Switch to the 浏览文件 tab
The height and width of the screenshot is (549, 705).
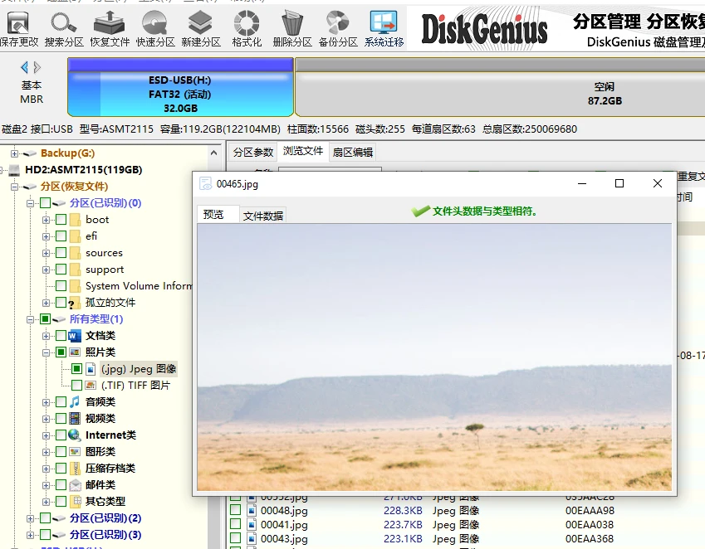pyautogui.click(x=303, y=151)
